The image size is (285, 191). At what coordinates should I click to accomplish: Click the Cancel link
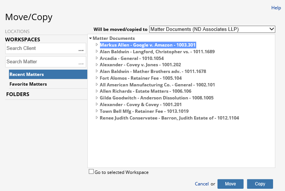click(x=202, y=184)
